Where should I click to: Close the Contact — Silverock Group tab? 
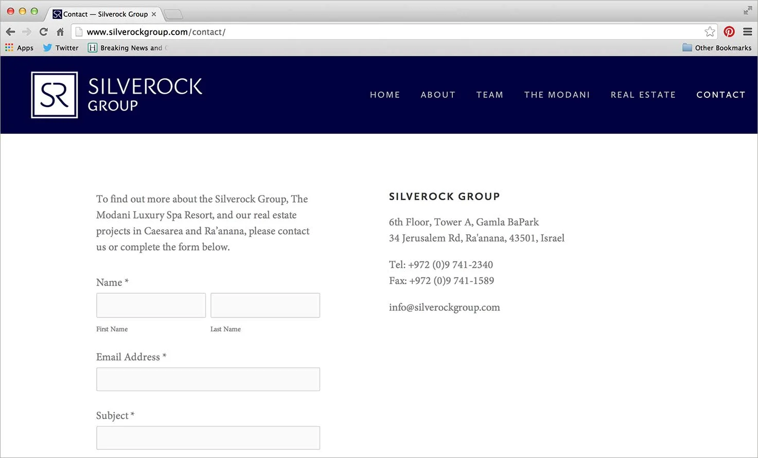pos(154,14)
